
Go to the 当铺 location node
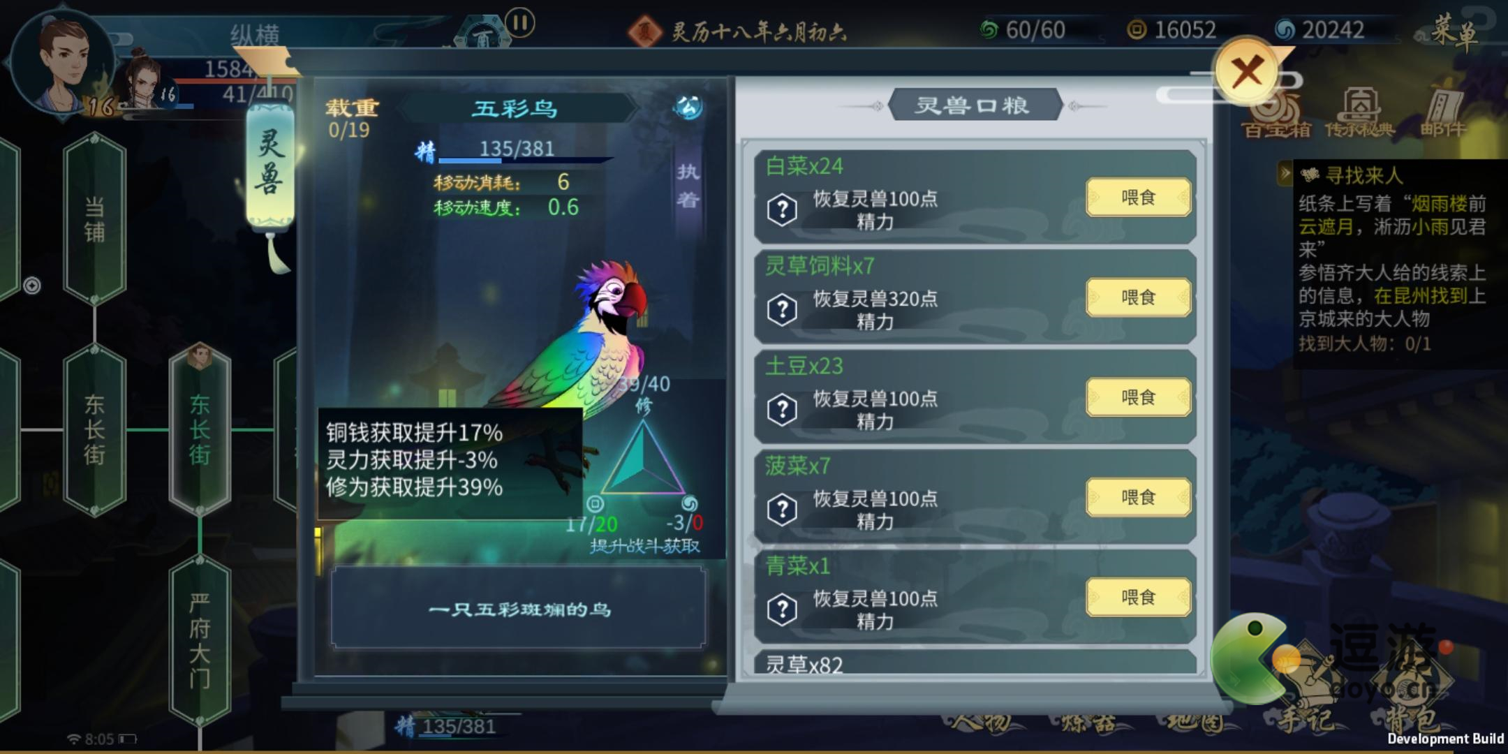[94, 219]
